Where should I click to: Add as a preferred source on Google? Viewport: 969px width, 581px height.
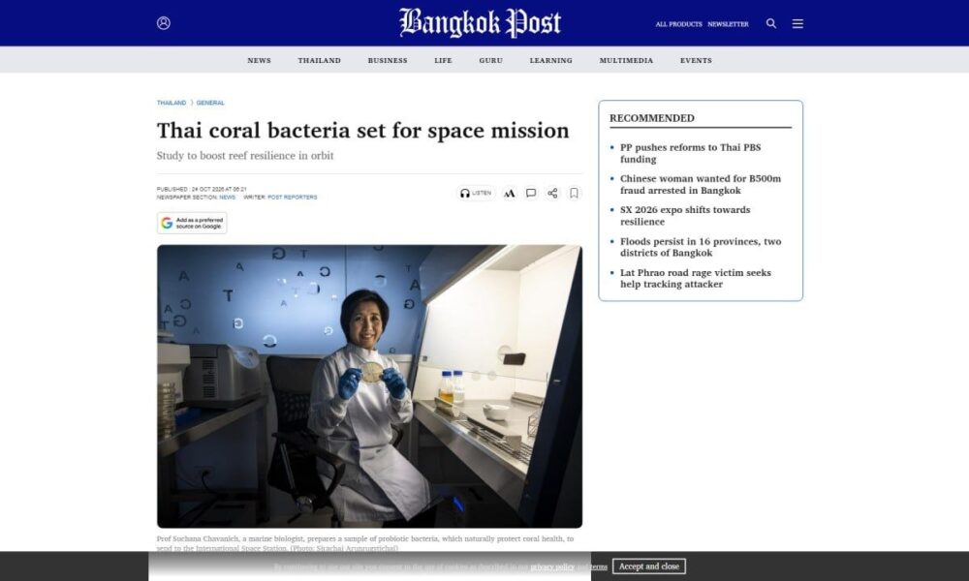192,223
